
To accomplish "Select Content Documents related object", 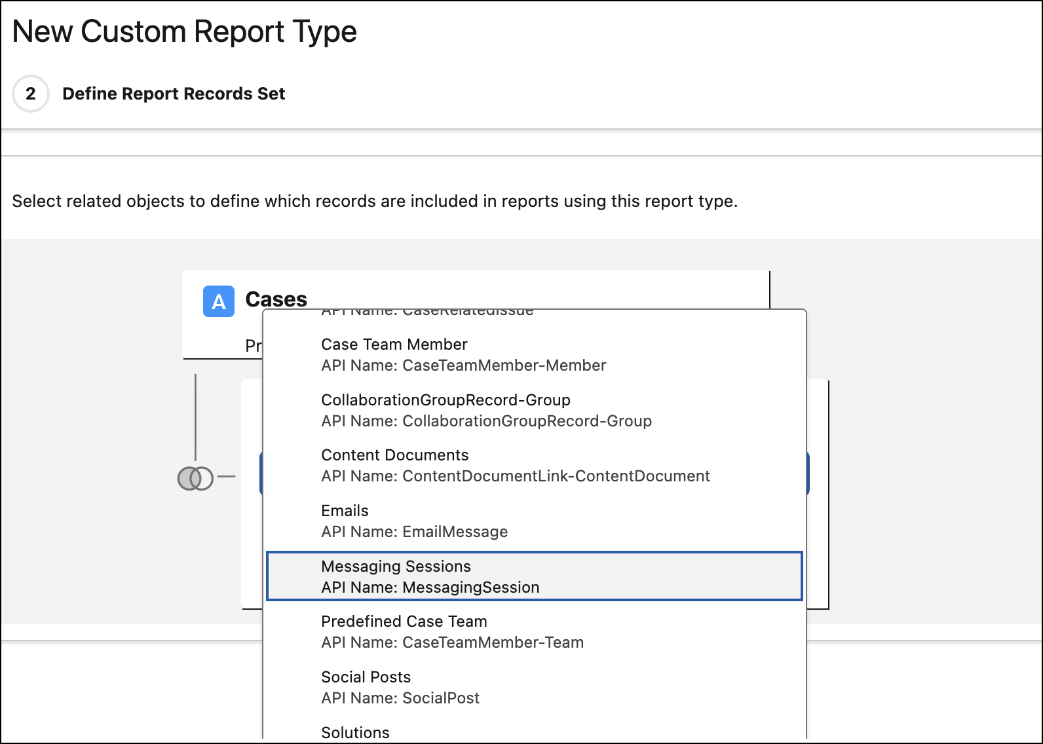I will [x=535, y=465].
